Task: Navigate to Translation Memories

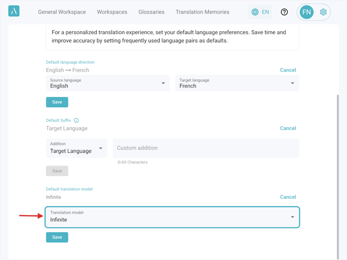Action: [202, 12]
